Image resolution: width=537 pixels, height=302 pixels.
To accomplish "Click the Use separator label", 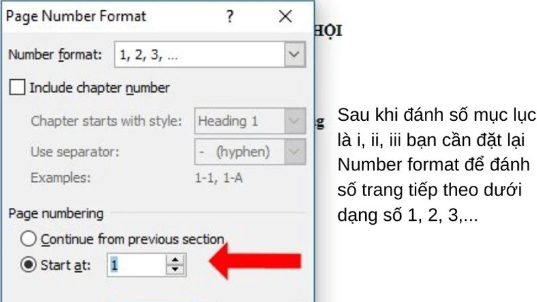I will (x=75, y=152).
